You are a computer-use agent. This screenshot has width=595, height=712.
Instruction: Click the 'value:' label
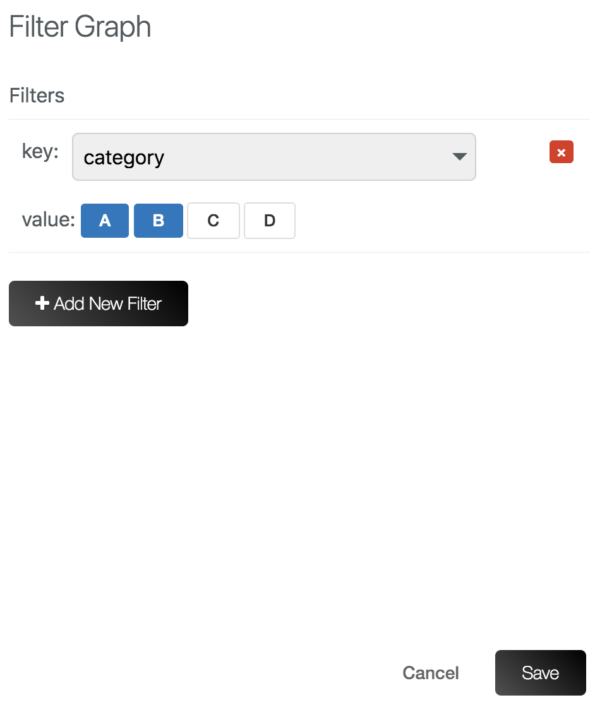[x=48, y=220]
